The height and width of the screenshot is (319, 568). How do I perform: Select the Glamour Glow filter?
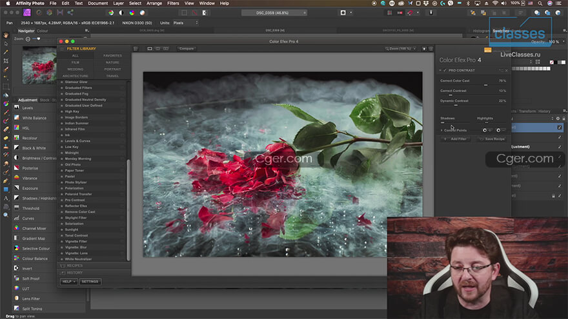click(x=76, y=82)
